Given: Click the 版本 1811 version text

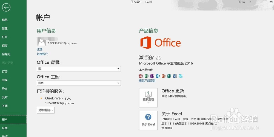Looking at the screenshot, I should (x=189, y=124).
